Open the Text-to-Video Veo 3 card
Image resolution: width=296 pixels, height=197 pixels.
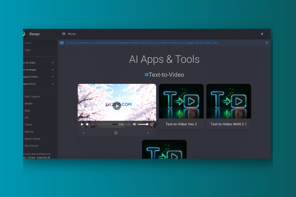coord(181,107)
